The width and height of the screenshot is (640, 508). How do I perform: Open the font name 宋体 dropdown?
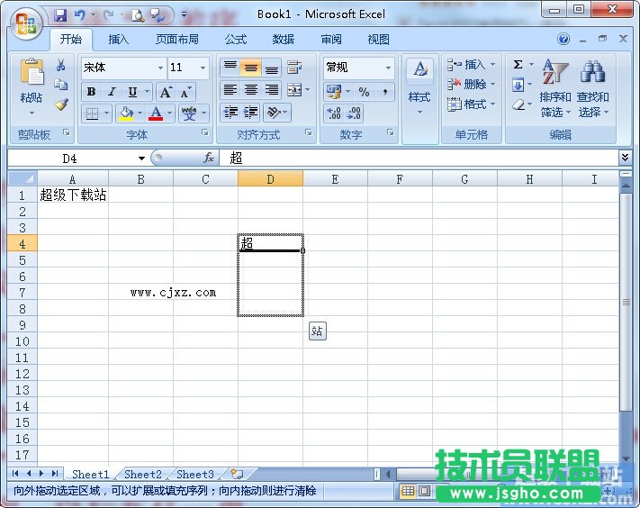click(160, 68)
